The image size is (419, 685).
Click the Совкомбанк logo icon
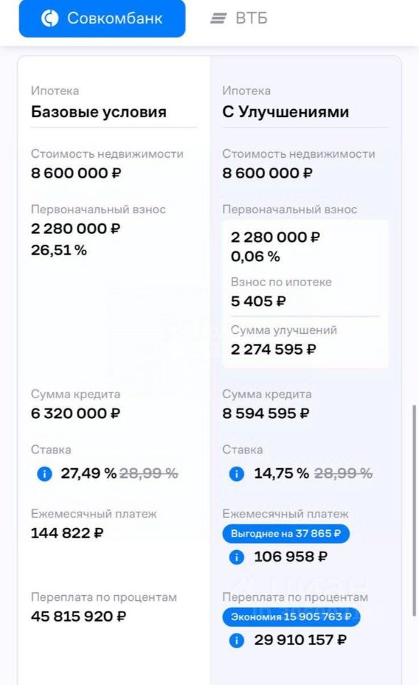(x=50, y=19)
